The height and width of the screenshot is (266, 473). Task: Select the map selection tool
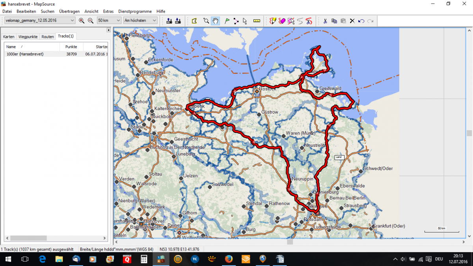194,21
